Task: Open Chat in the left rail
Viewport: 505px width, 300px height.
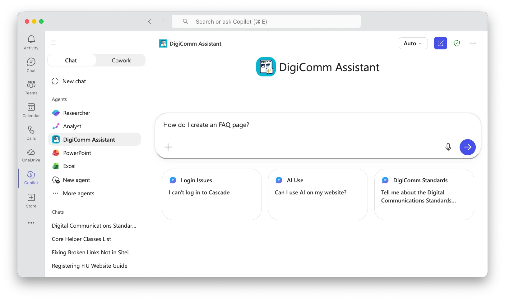Action: 31,65
